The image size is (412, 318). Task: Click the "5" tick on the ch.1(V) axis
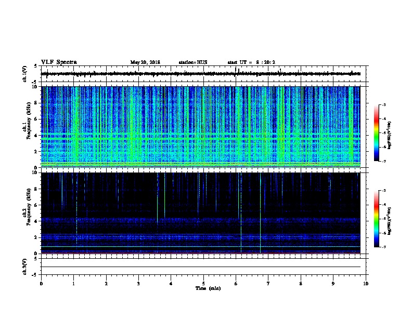(35, 66)
